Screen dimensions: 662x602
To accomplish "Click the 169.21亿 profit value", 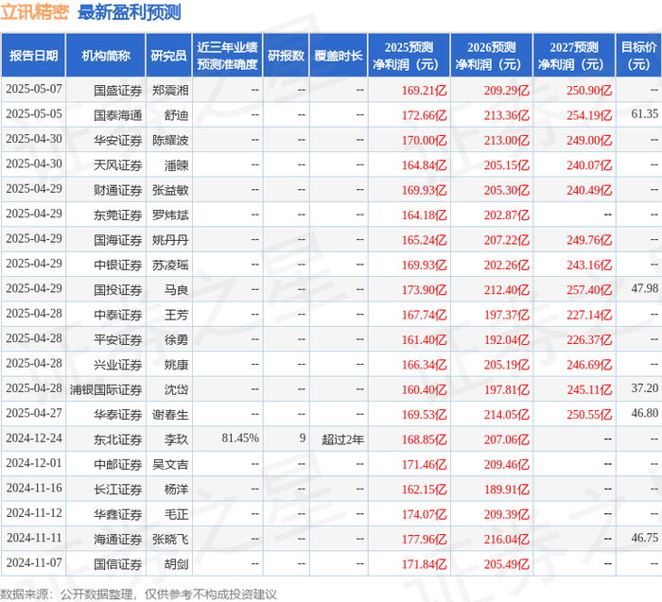I will pos(424,91).
